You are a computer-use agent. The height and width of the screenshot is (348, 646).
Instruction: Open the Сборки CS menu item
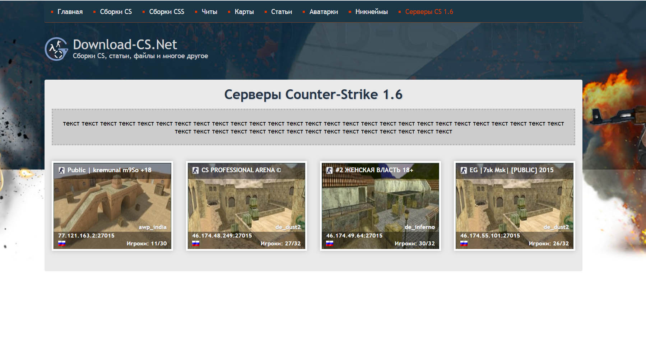(116, 12)
